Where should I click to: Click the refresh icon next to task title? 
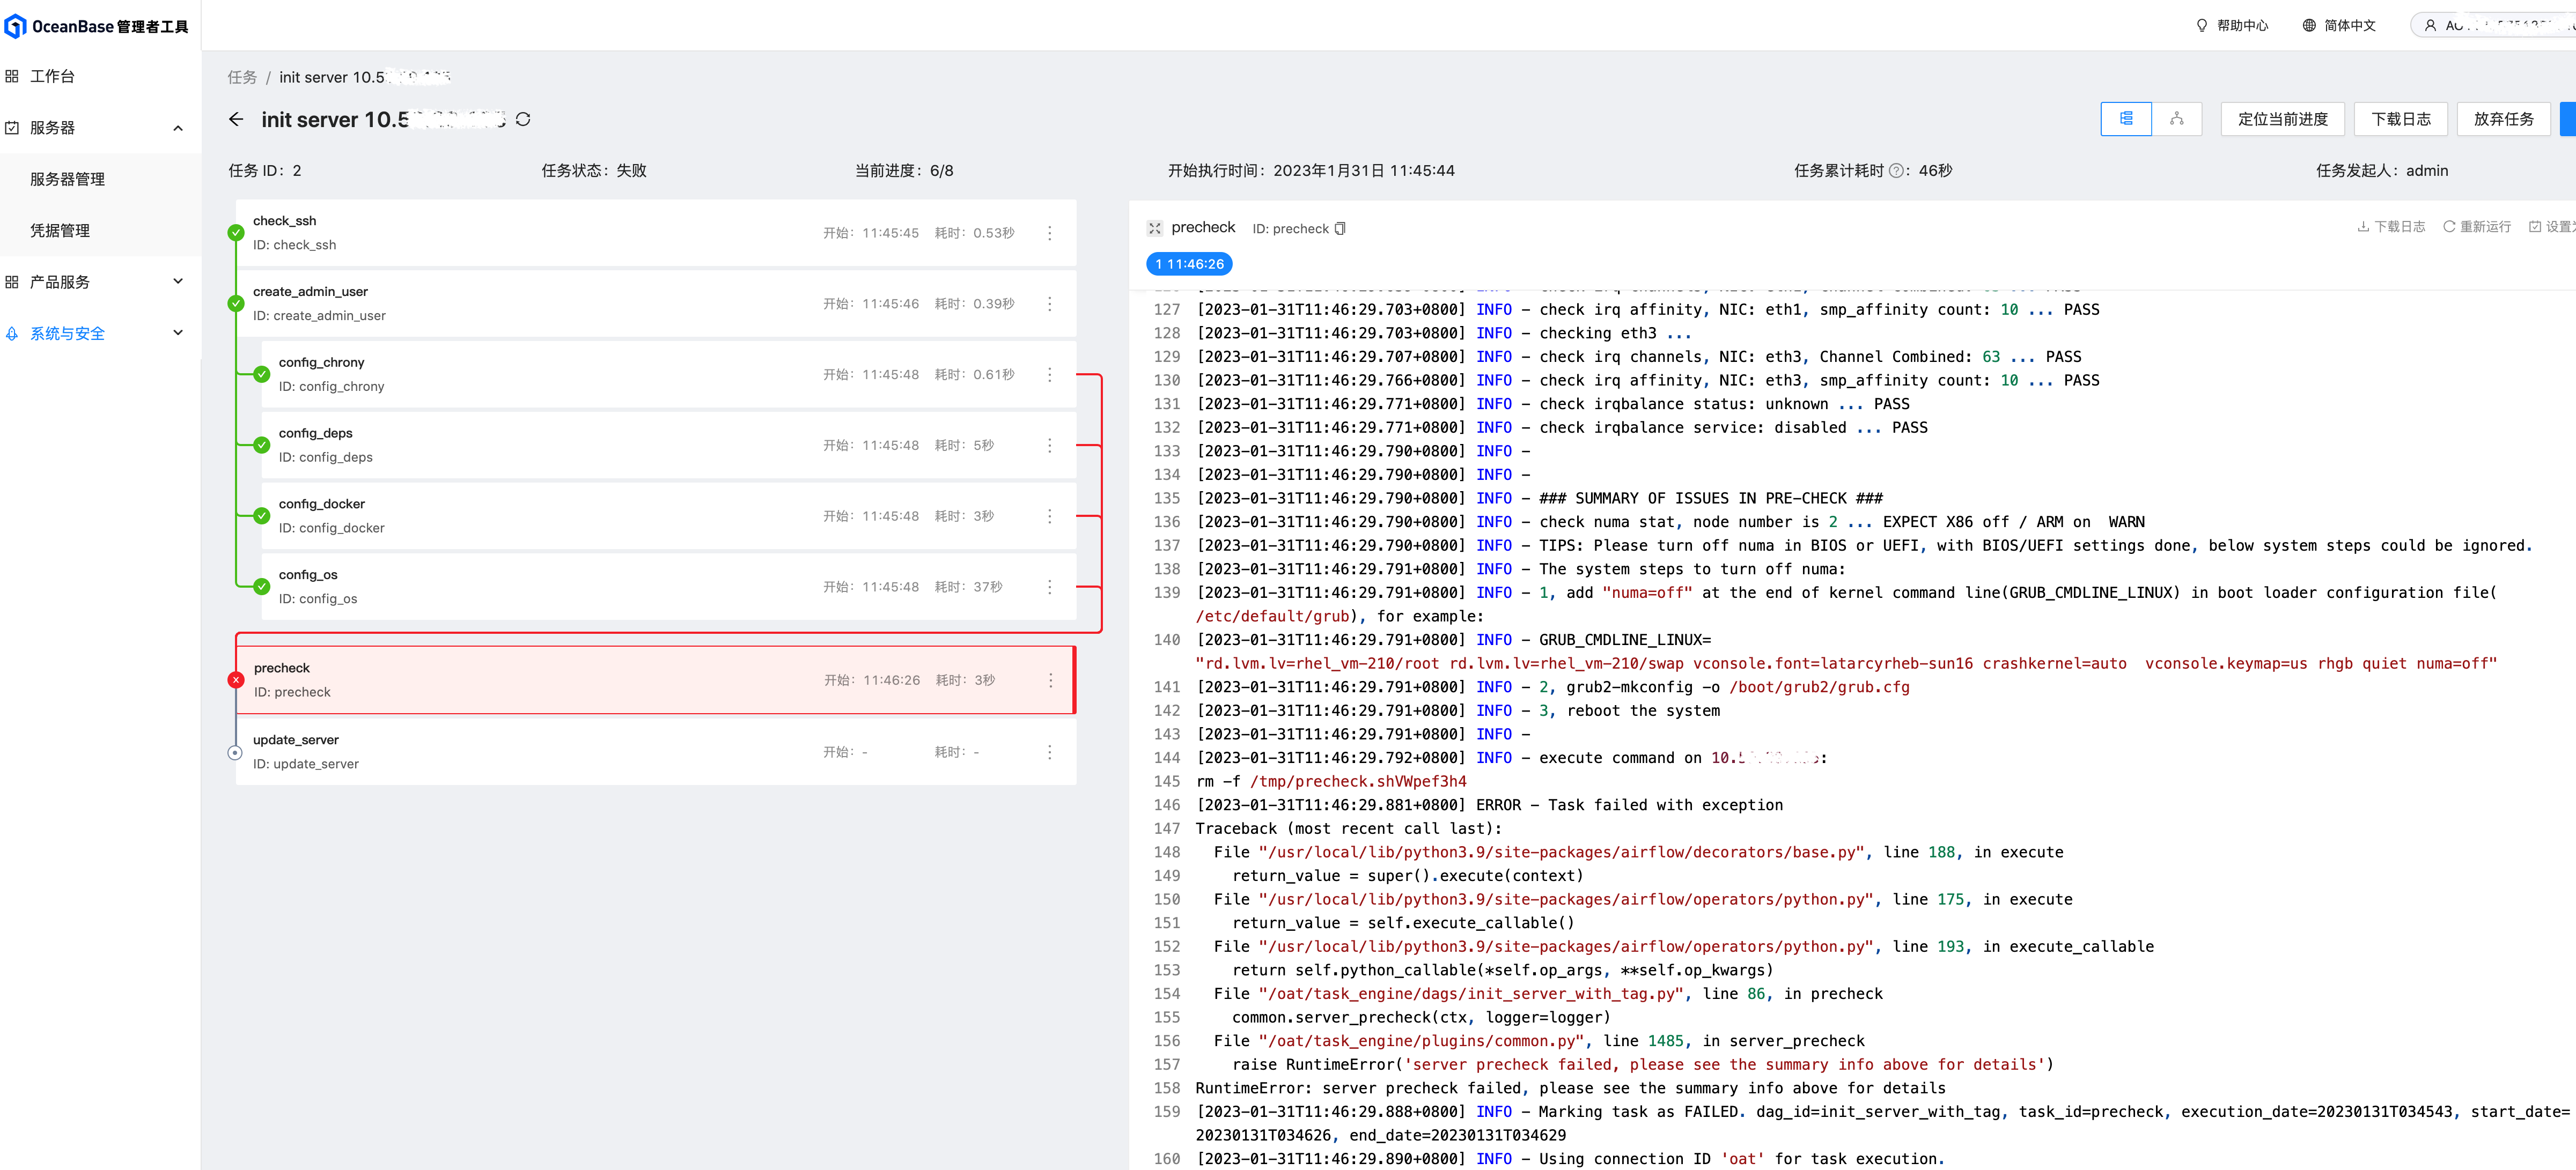(x=523, y=120)
